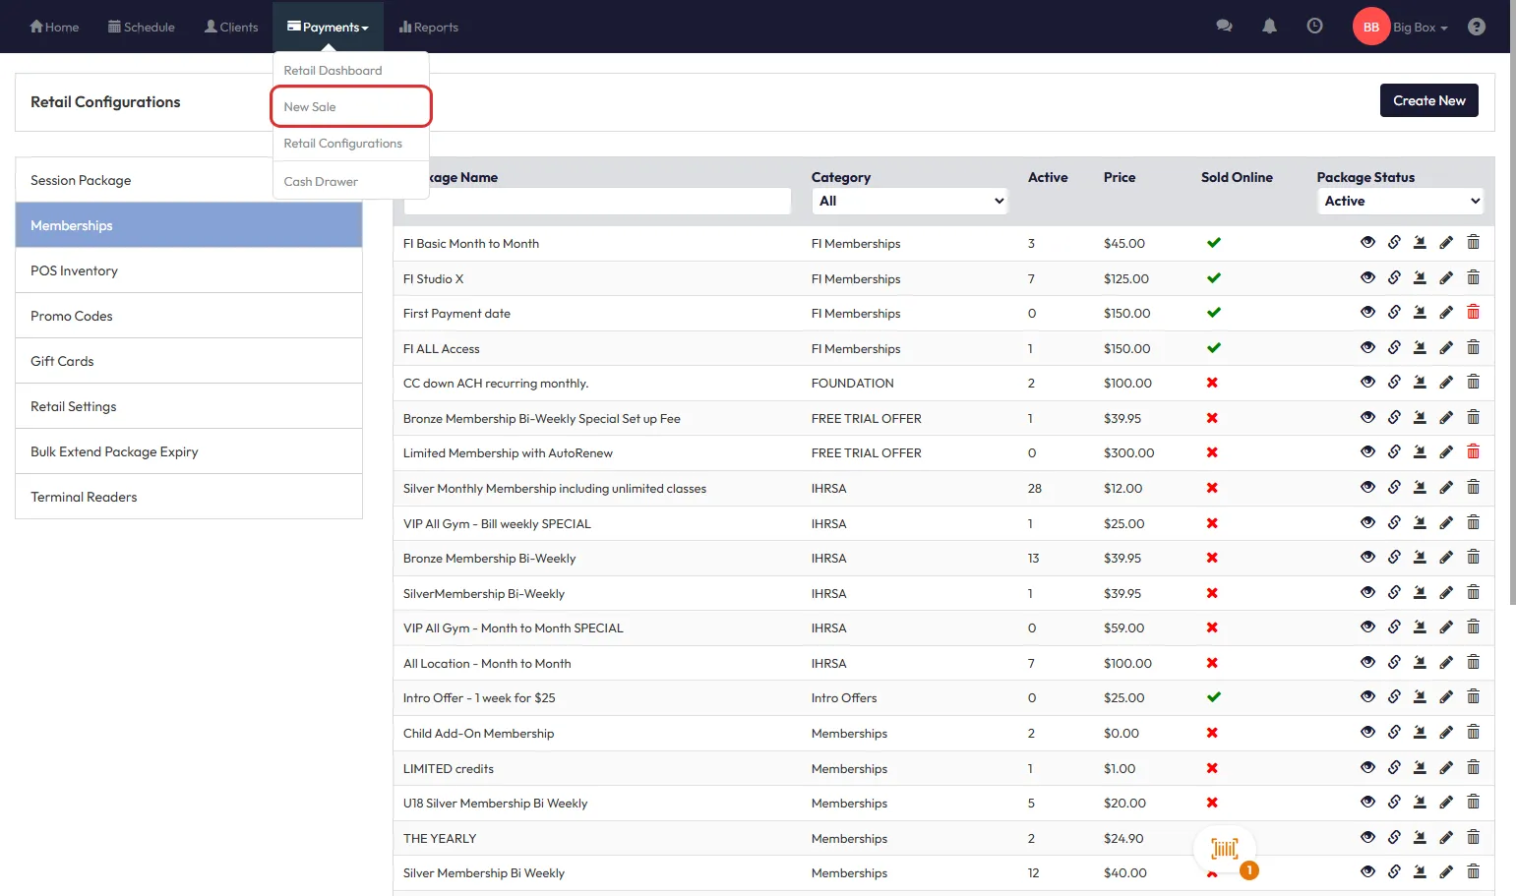
Task: Open the help question mark icon
Action: click(1476, 27)
